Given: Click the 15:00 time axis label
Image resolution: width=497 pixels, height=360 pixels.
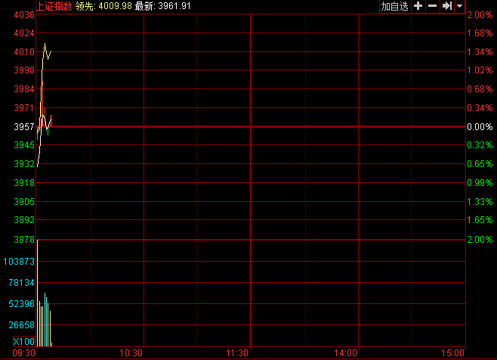Looking at the screenshot, I should [453, 353].
